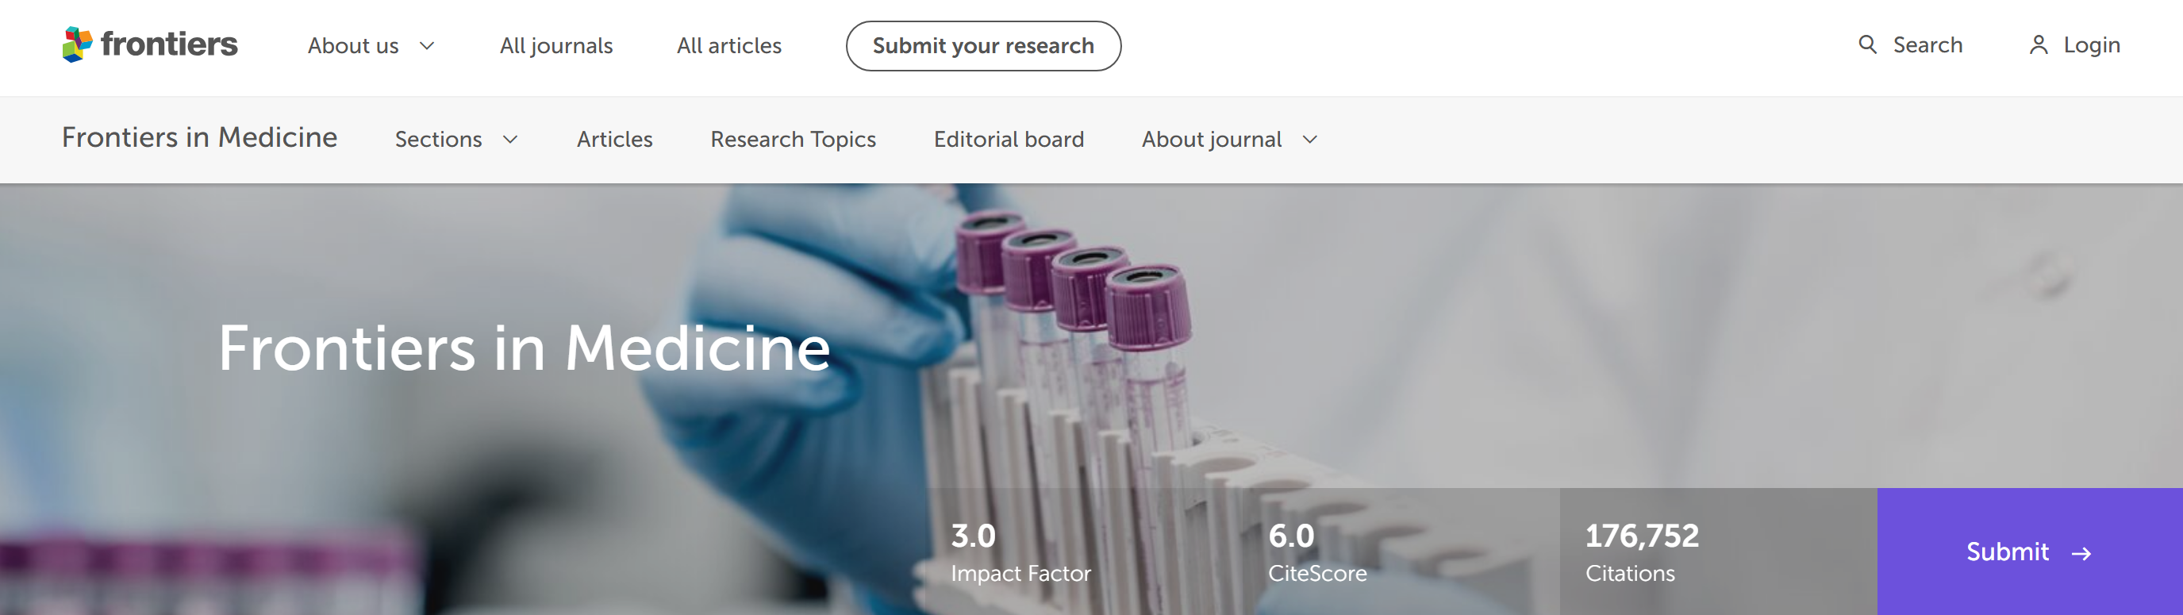Click the 6.0 CiteScore metric

click(1317, 552)
